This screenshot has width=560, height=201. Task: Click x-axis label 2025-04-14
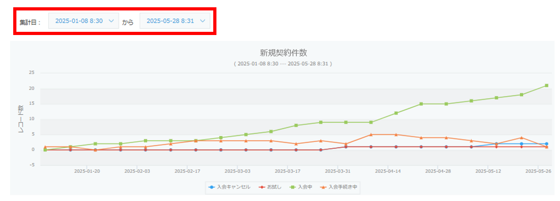tap(388, 171)
